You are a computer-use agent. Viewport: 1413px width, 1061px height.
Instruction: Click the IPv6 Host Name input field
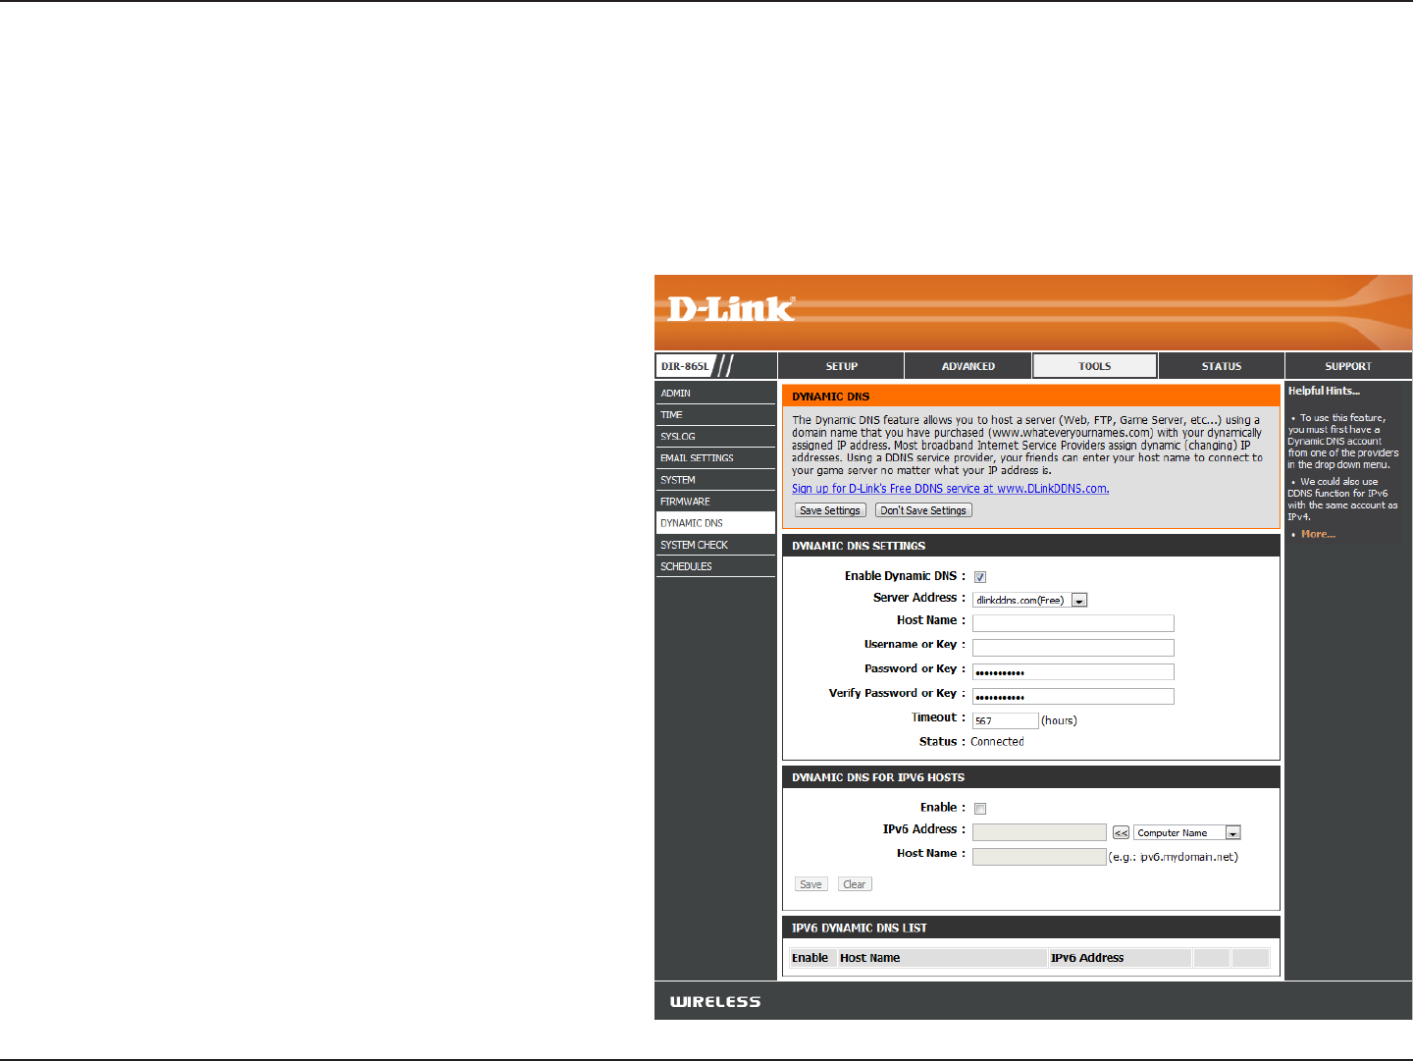click(1039, 857)
